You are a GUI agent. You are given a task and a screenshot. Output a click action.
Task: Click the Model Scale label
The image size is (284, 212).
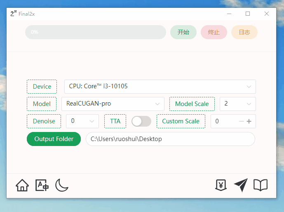click(x=192, y=104)
